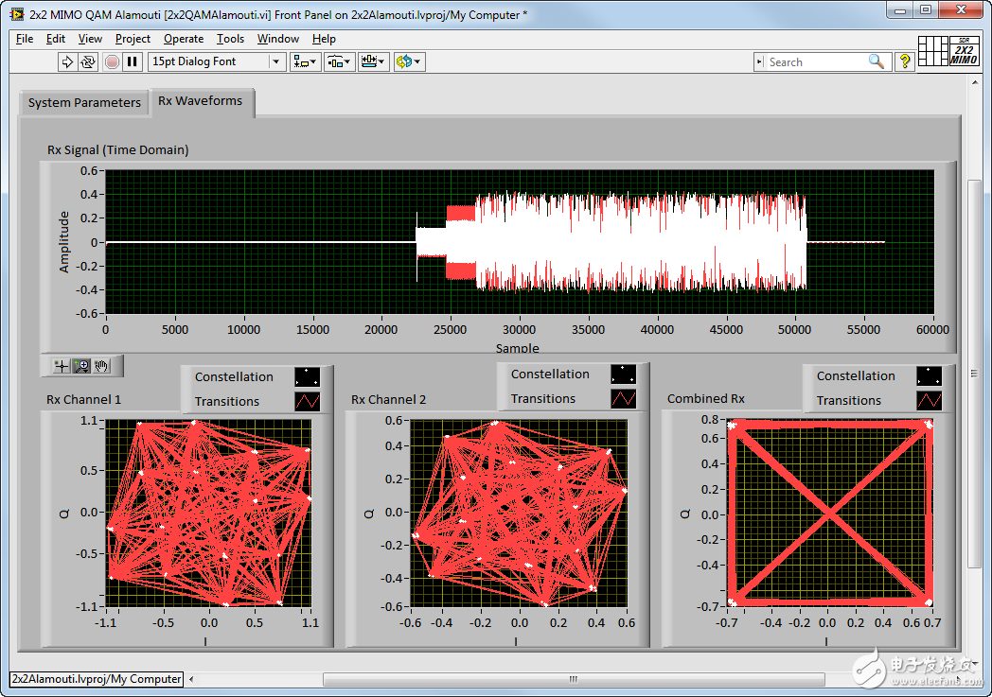This screenshot has width=992, height=697.
Task: Open the Tools menu
Action: [230, 39]
